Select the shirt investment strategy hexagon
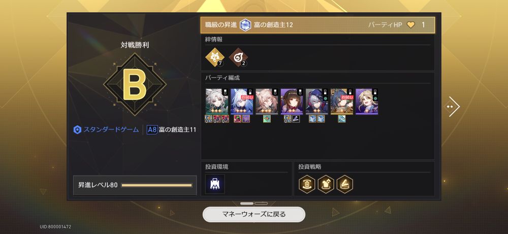This screenshot has height=234, width=508. 326,184
